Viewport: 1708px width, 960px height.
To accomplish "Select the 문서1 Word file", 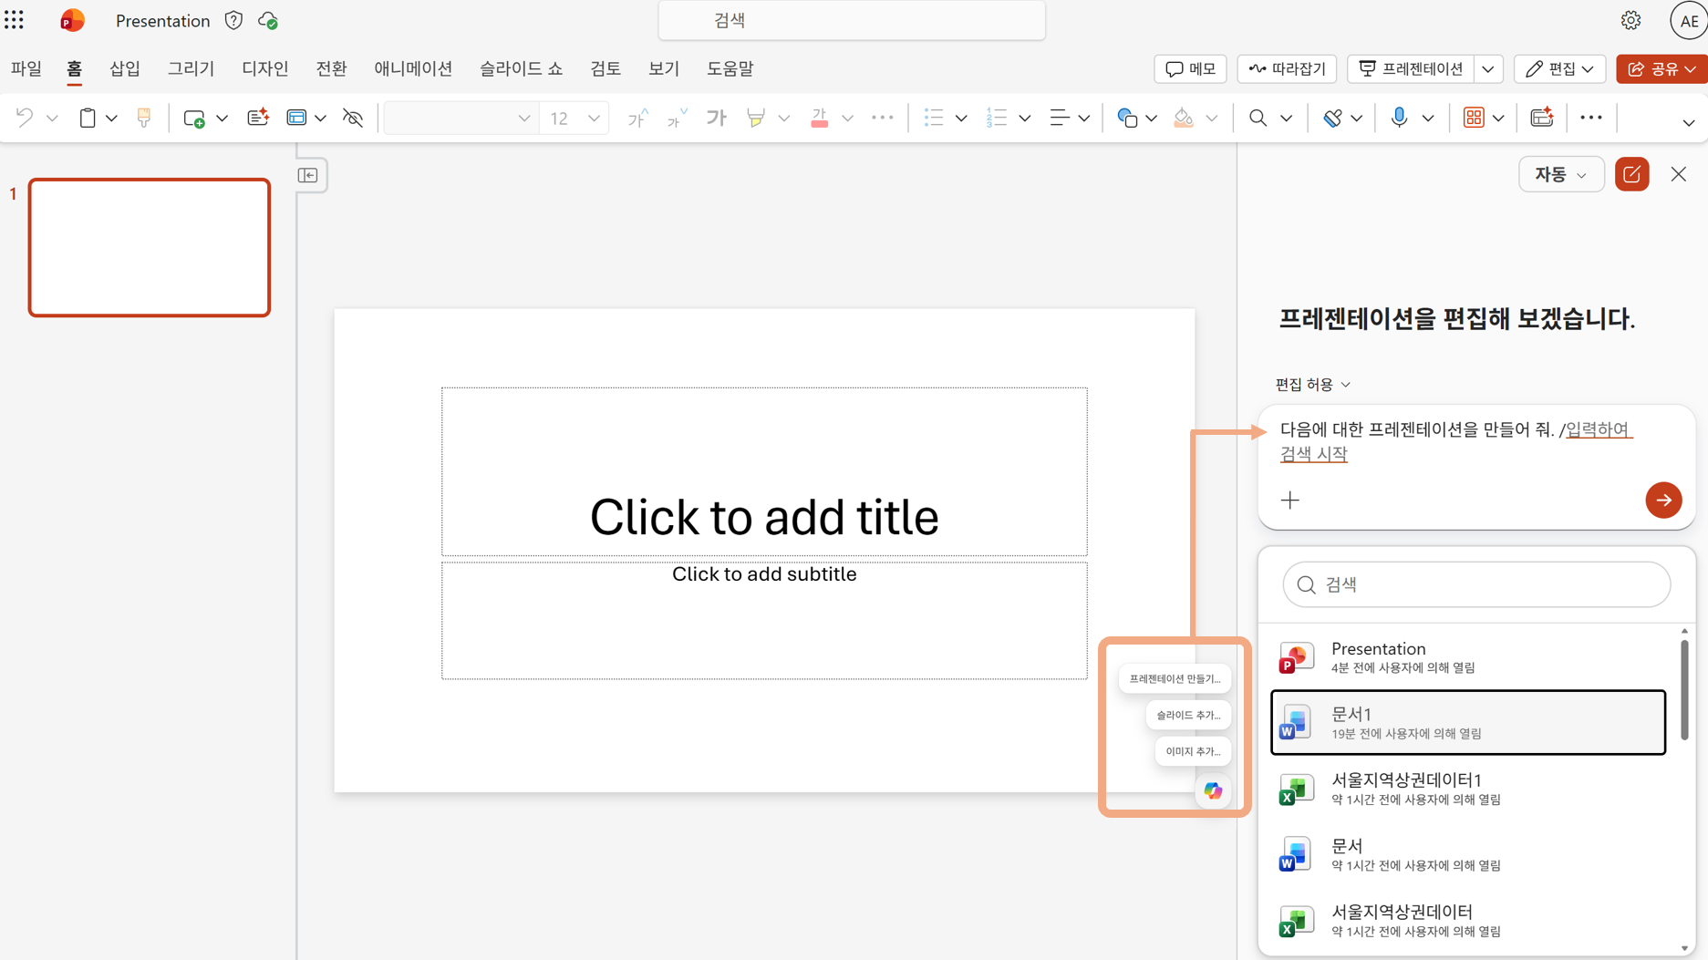I will pyautogui.click(x=1467, y=722).
